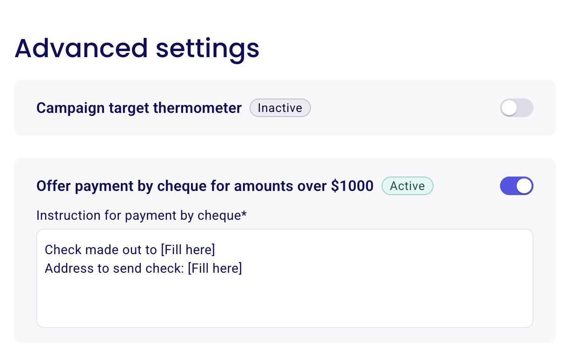Image resolution: width=579 pixels, height=354 pixels.
Task: Click the asterisk on the required field label
Action: 245,215
